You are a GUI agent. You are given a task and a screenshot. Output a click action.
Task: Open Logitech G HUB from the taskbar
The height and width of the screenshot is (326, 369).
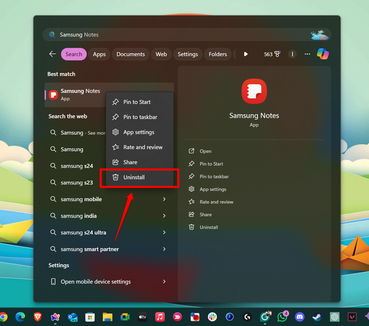[x=247, y=317]
